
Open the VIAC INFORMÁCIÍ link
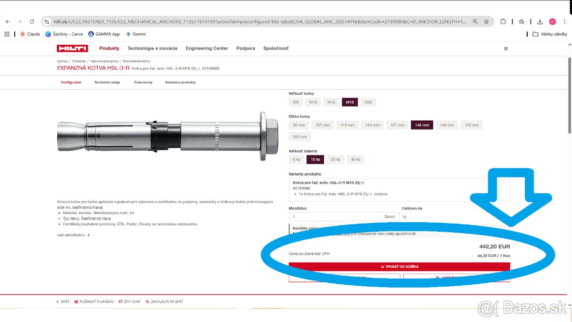tap(70, 235)
